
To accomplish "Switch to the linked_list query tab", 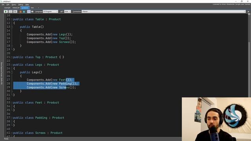I will [x=16, y=8].
